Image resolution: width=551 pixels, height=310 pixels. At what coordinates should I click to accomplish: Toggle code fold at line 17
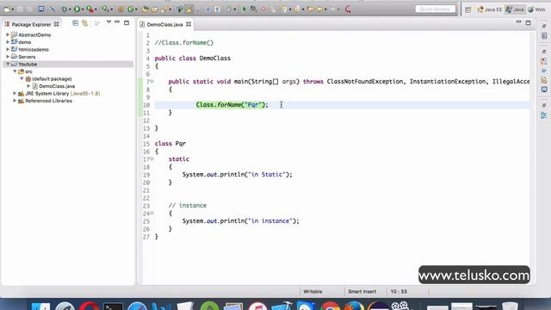point(152,158)
